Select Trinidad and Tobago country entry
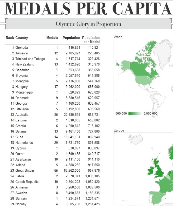This screenshot has width=173, height=206. point(30,59)
